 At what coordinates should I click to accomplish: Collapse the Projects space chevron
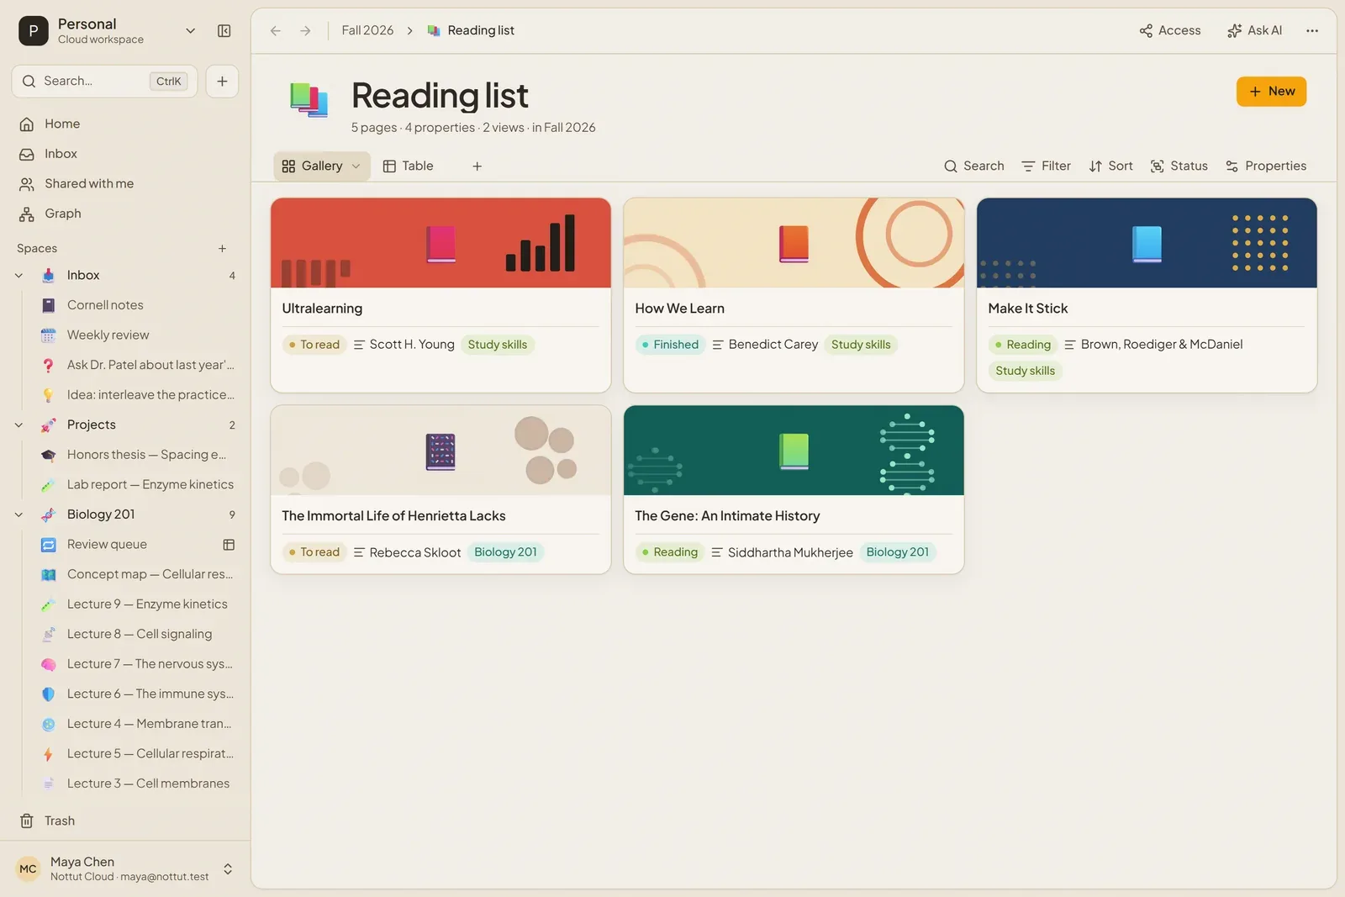19,425
